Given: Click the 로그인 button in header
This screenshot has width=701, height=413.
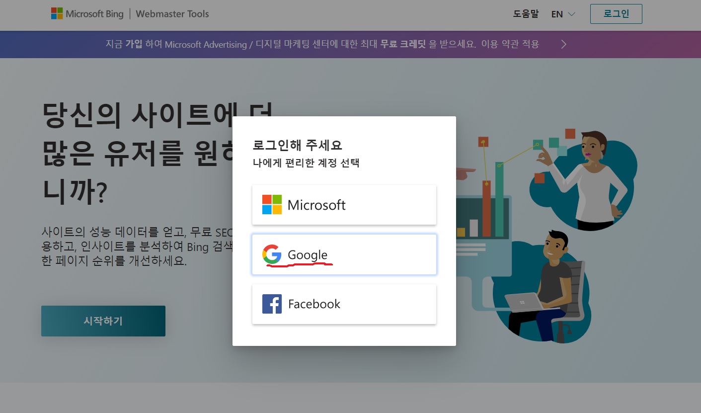Looking at the screenshot, I should tap(616, 14).
